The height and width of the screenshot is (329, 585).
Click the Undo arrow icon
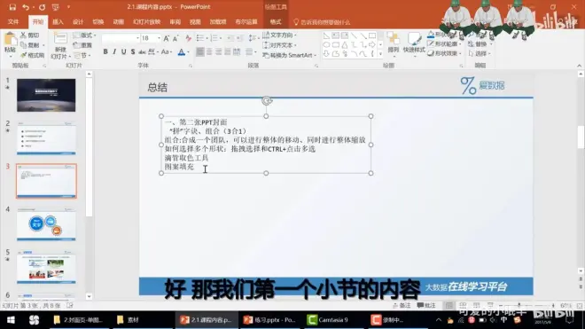pyautogui.click(x=26, y=7)
